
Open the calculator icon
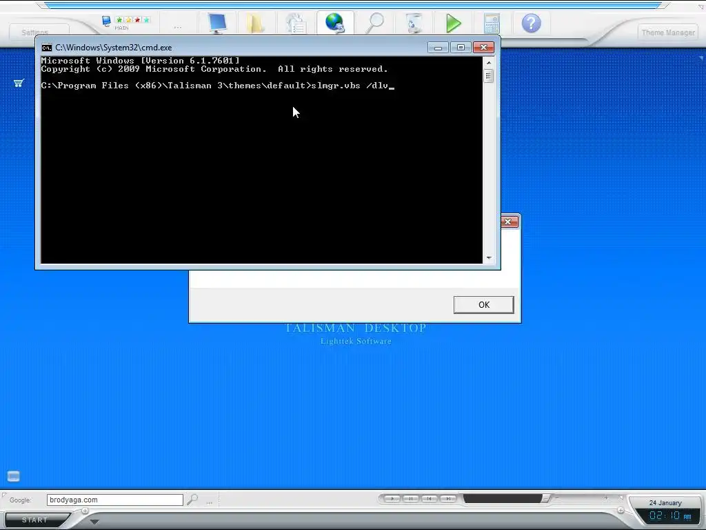pos(492,23)
